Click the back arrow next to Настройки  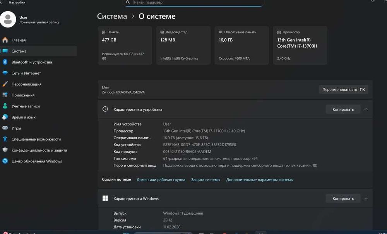[x=2, y=2]
